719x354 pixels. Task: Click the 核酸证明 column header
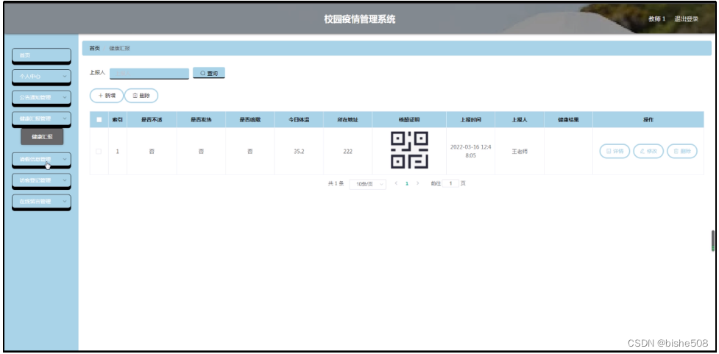click(x=409, y=120)
